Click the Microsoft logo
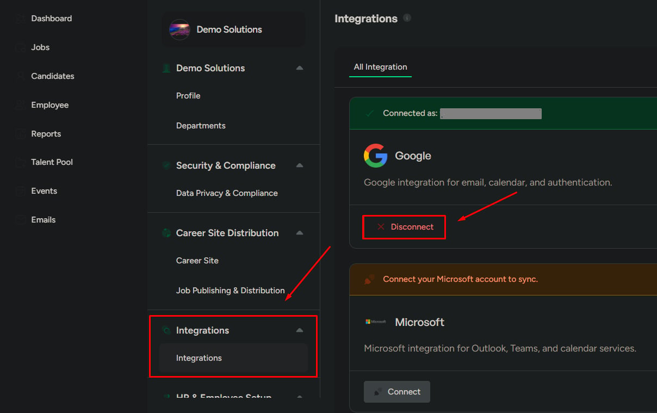657x413 pixels. coord(375,322)
